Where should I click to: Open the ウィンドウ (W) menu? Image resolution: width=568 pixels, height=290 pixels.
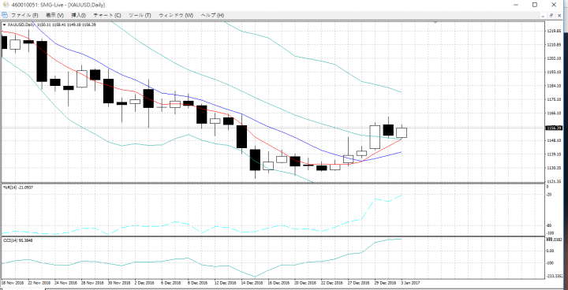click(x=176, y=15)
